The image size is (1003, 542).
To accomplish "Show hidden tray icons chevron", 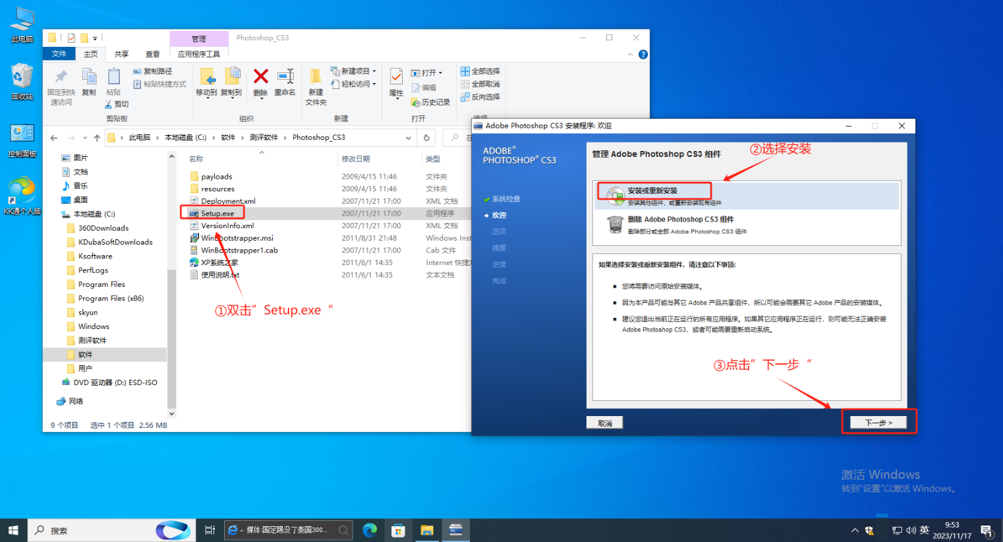I will [855, 530].
